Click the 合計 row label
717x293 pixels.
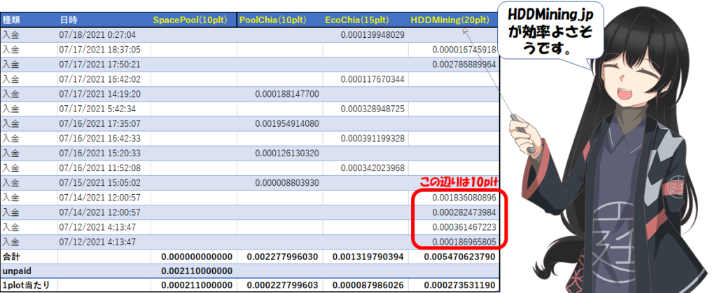pyautogui.click(x=11, y=257)
